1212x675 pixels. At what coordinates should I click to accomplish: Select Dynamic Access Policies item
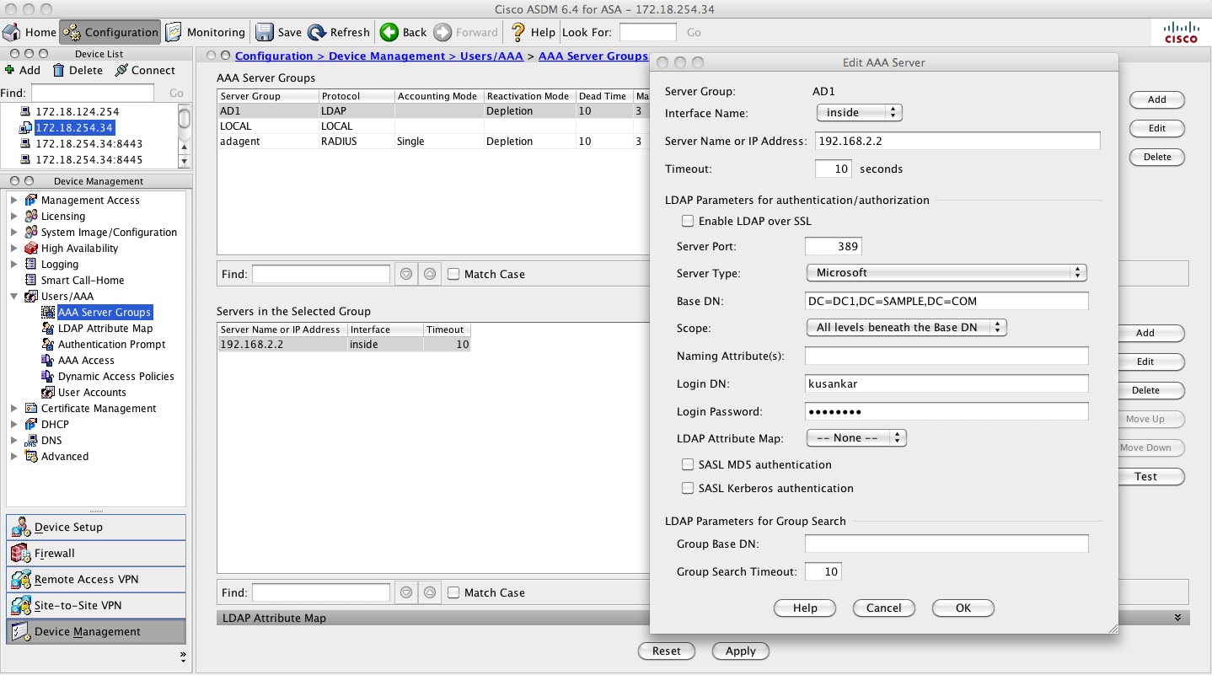coord(116,376)
